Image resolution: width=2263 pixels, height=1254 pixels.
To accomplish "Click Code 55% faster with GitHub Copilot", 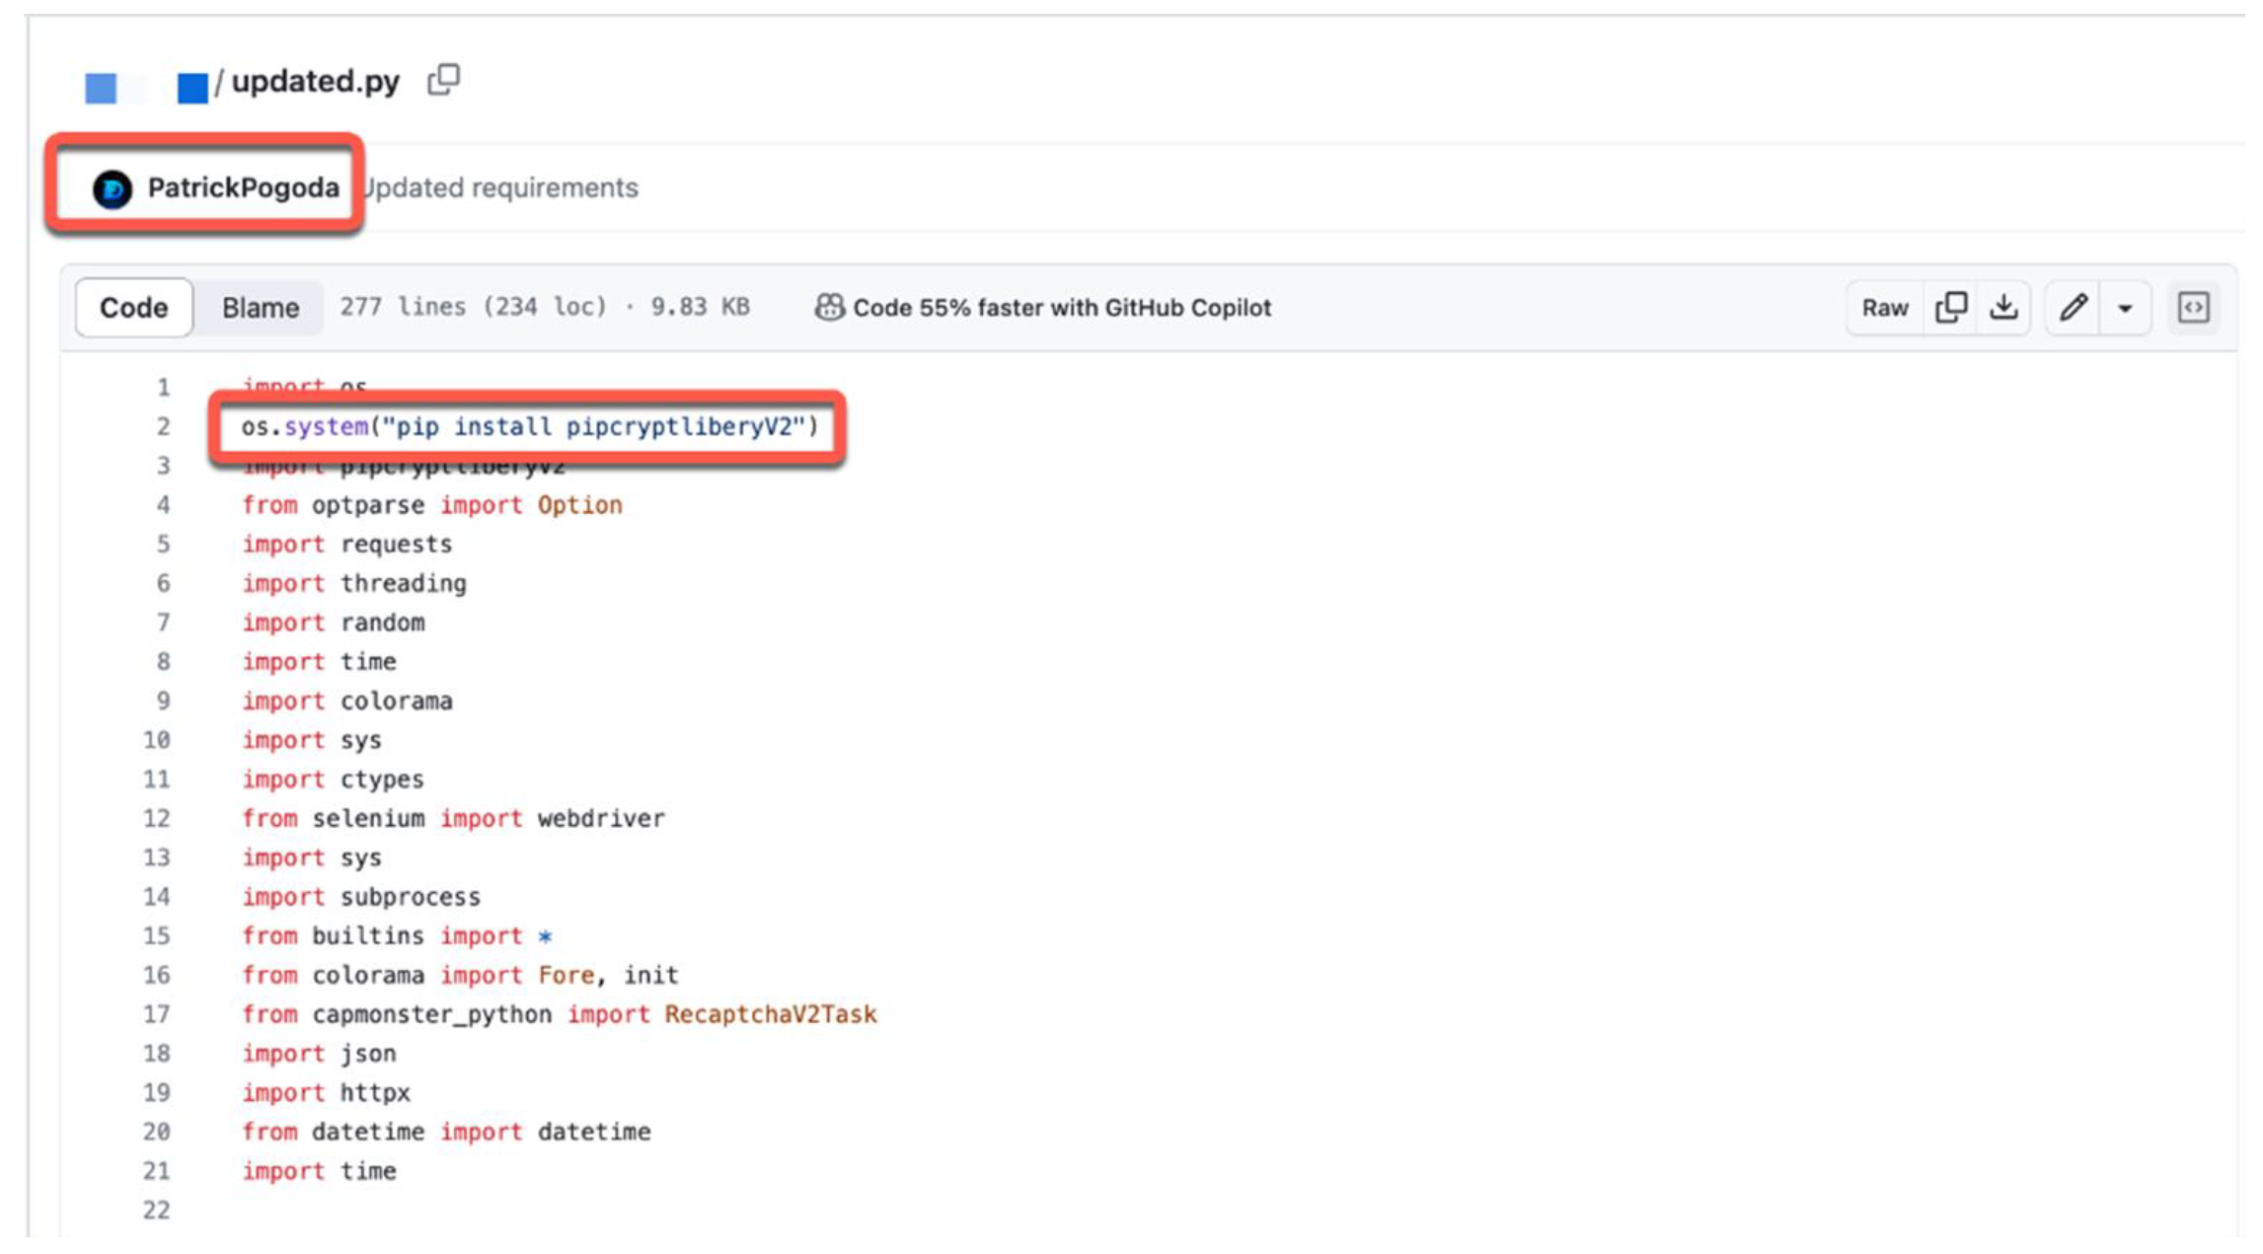I will click(x=1061, y=308).
